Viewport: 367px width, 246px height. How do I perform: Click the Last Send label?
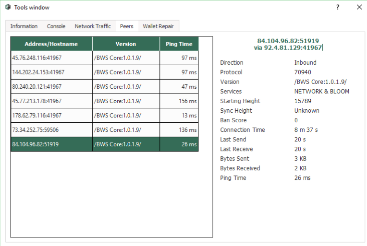[x=233, y=139]
